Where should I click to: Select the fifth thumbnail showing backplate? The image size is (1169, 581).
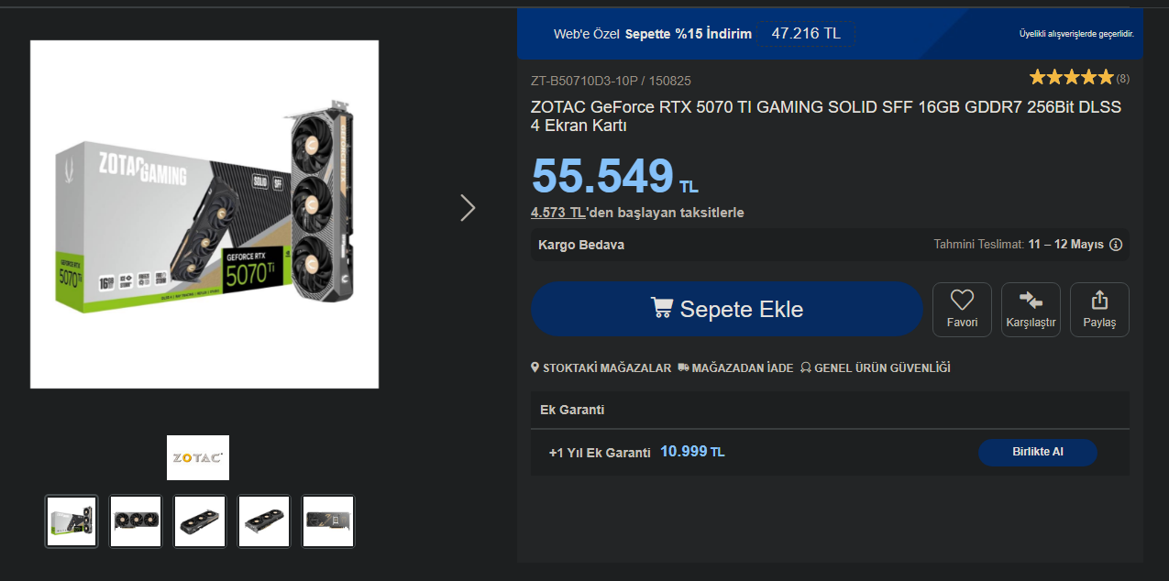tap(328, 521)
